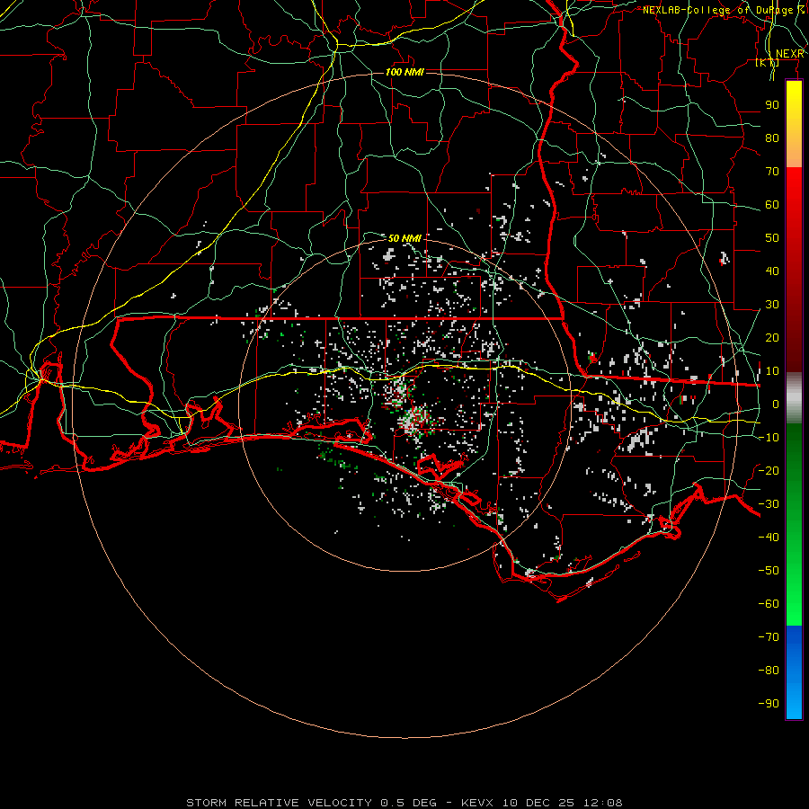Select the -50 scale label
Viewport: 809px width, 809px height.
point(769,570)
